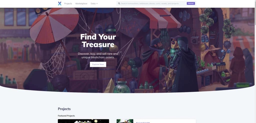Viewport: 256px width, 123px height.
Task: Click the hero subtitle about blockchain assets
Action: pos(98,55)
